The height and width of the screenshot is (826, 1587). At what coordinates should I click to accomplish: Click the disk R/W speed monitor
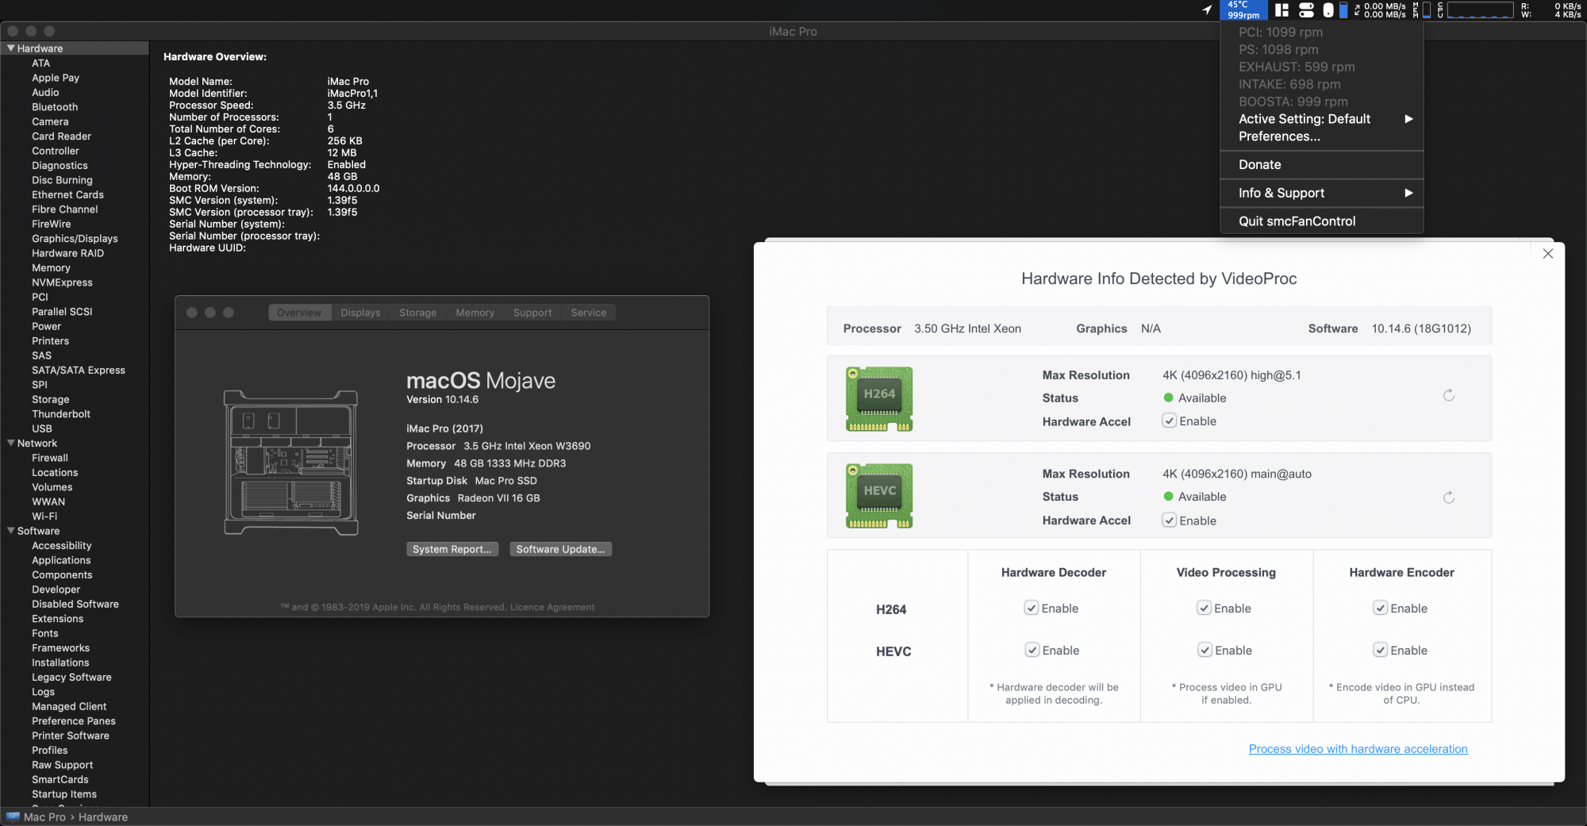[x=1550, y=10]
